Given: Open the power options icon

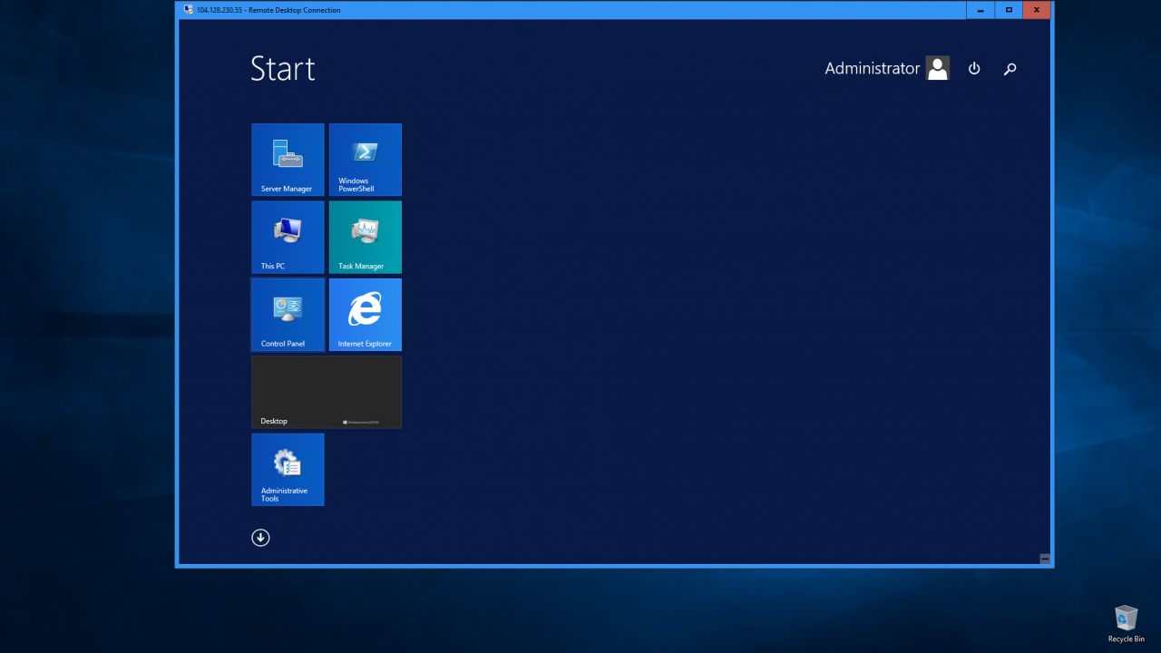Looking at the screenshot, I should pos(974,69).
